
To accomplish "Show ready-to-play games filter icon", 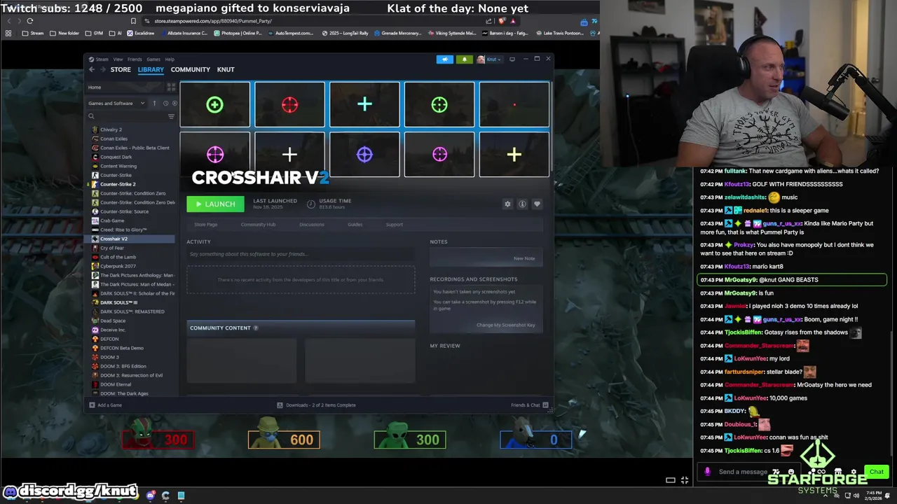I will point(174,104).
